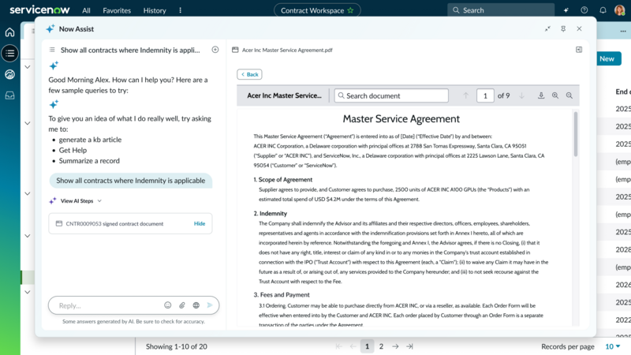
Task: Open the History menu
Action: point(155,10)
